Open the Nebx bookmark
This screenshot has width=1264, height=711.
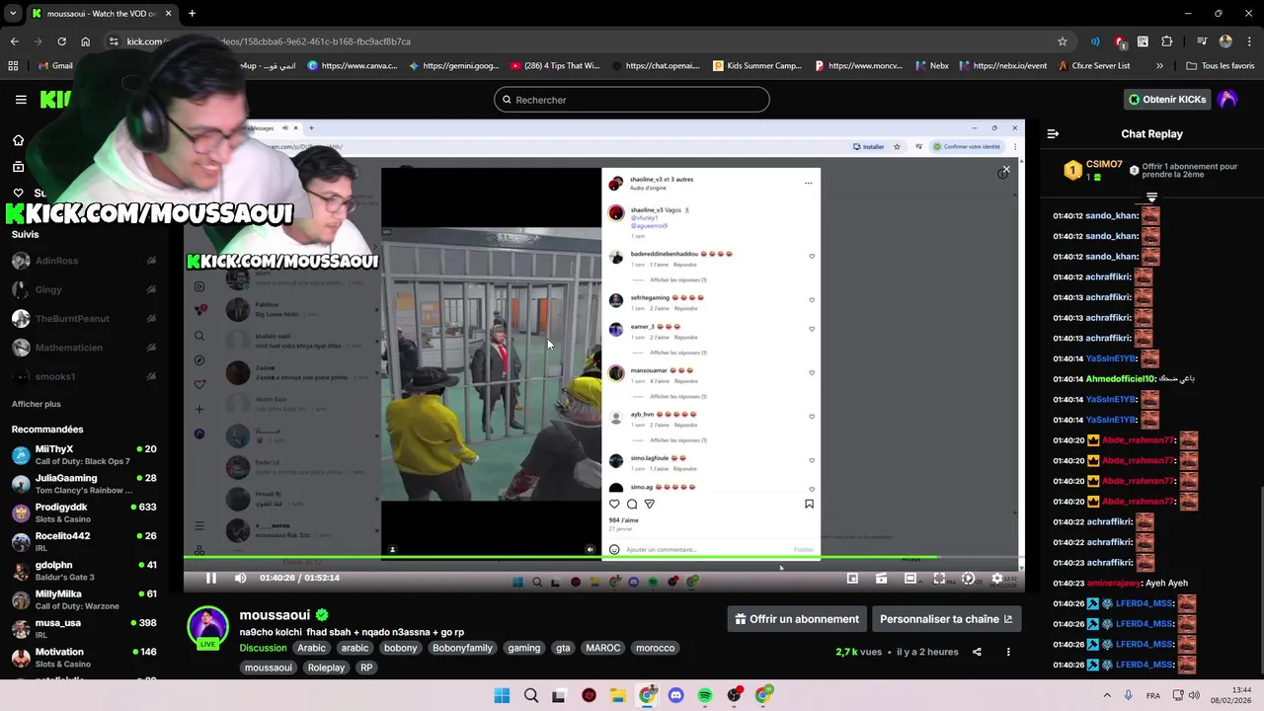[932, 66]
